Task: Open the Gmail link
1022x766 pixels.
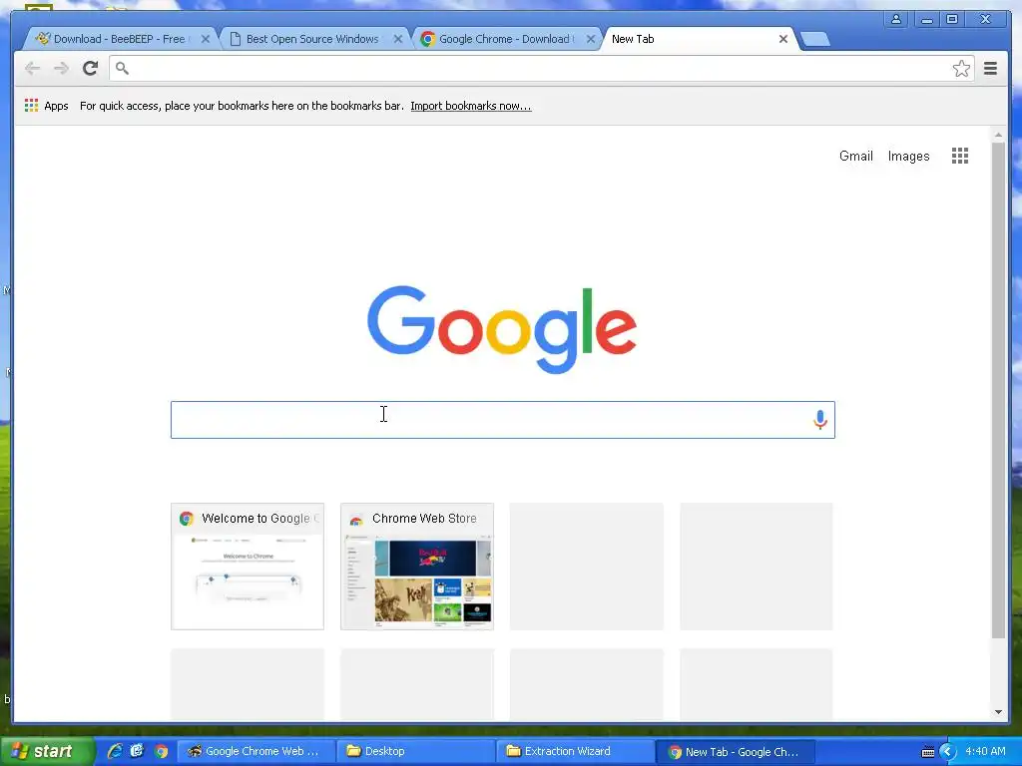Action: pos(855,156)
